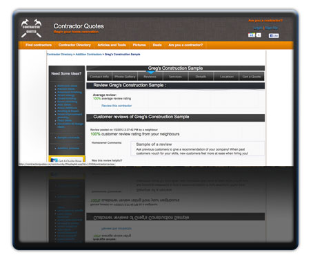Switch to the Location tab
This screenshot has width=313, height=255.
(227, 77)
